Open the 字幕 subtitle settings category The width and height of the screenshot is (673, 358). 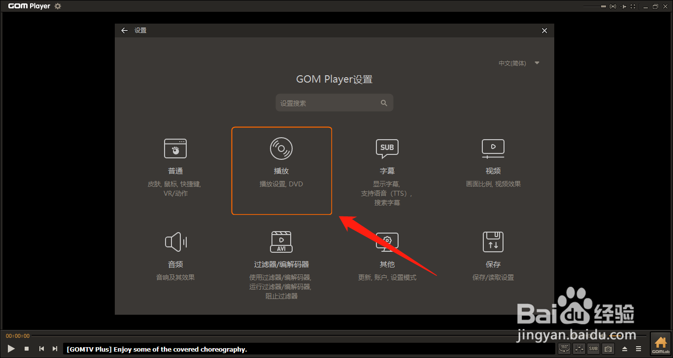[387, 171]
